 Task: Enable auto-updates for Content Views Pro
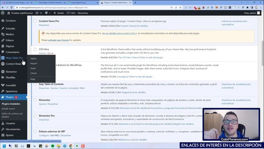[234, 23]
